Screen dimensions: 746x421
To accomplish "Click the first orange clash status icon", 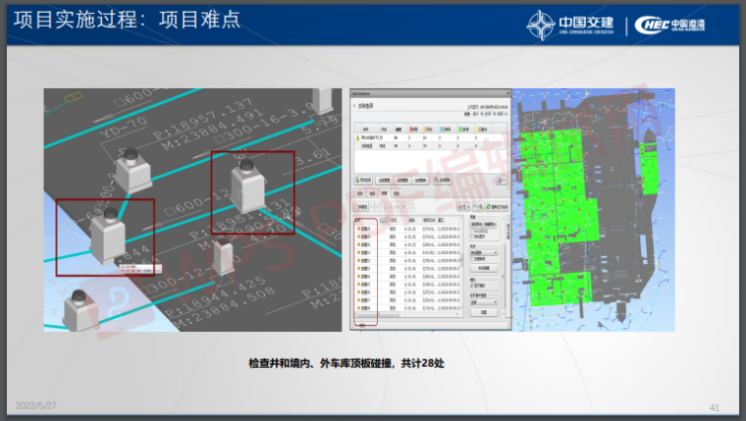I will (357, 227).
